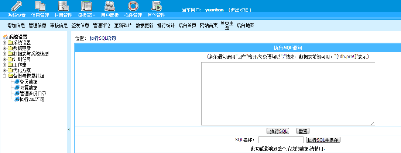
Task: Open 管理备份目录 tree link
Action: coord(33,93)
